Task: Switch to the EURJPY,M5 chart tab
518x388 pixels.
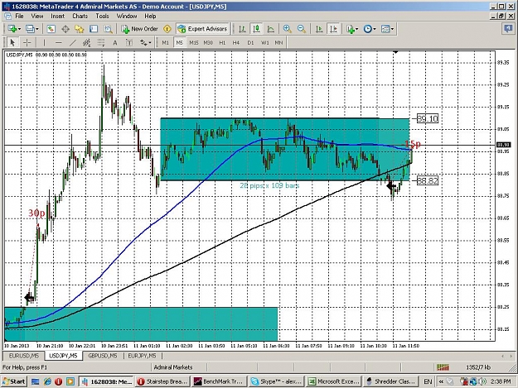Action: [142, 356]
